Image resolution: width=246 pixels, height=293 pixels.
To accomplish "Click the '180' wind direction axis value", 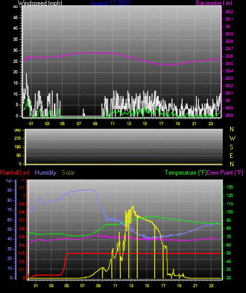I will point(18,147).
